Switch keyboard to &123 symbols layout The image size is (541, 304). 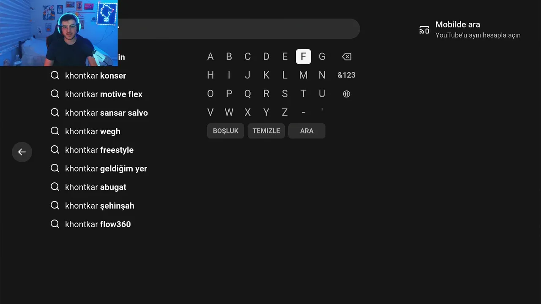pos(347,75)
